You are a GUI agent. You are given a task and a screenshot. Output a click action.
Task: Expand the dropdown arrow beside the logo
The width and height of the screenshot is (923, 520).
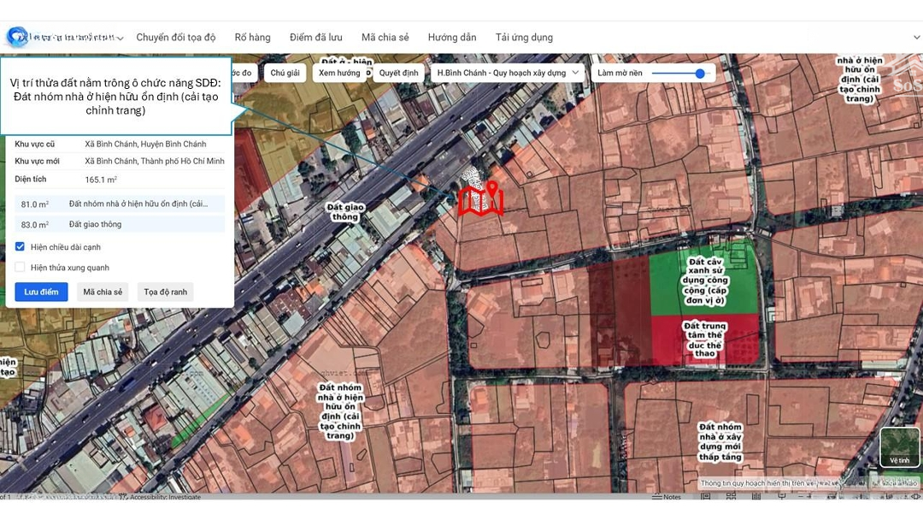(x=120, y=38)
